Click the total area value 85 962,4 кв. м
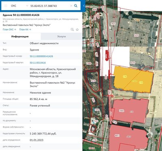This screenshot has height=151, width=162. [x=38, y=99]
